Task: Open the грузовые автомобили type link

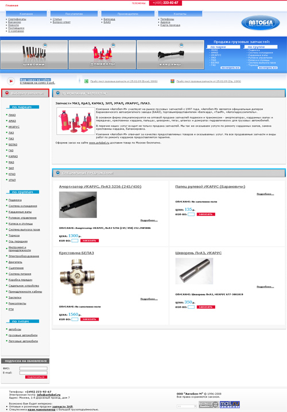Action: tap(23, 335)
